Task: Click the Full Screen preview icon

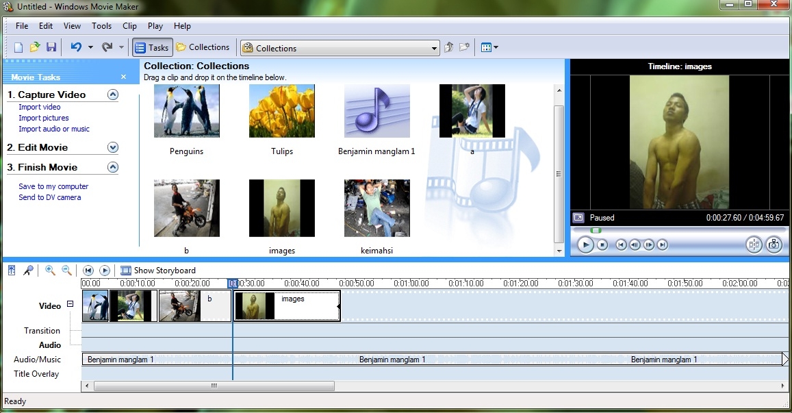Action: tap(578, 218)
